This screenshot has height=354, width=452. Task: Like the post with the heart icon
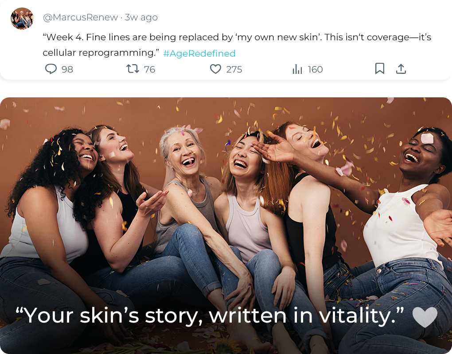(x=215, y=69)
